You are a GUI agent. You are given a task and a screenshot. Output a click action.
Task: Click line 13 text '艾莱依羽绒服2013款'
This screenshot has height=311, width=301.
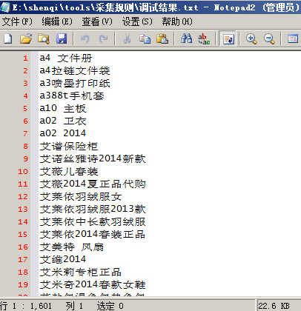tap(93, 210)
